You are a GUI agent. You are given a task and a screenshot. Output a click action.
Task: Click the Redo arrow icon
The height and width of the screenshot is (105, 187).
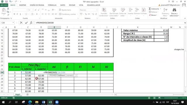coord(16,1)
